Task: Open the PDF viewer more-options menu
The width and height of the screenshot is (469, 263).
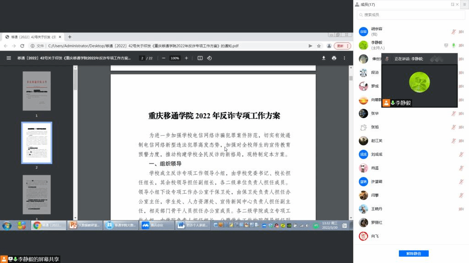Action: (344, 58)
